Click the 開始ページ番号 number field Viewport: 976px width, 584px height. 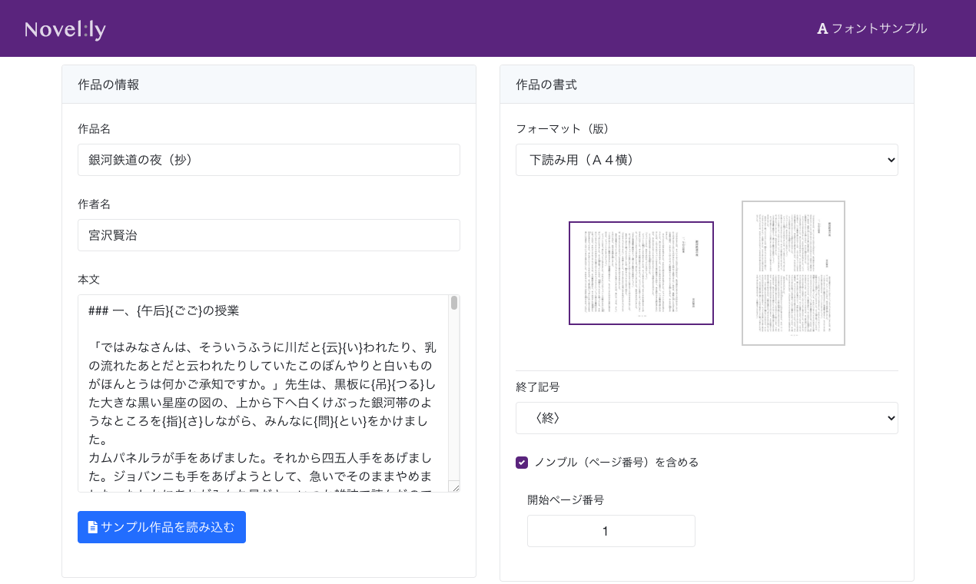pos(610,531)
